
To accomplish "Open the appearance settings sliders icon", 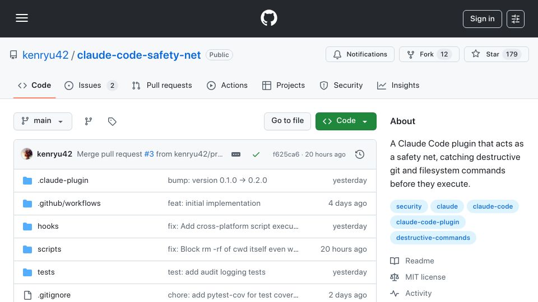I will [x=516, y=19].
